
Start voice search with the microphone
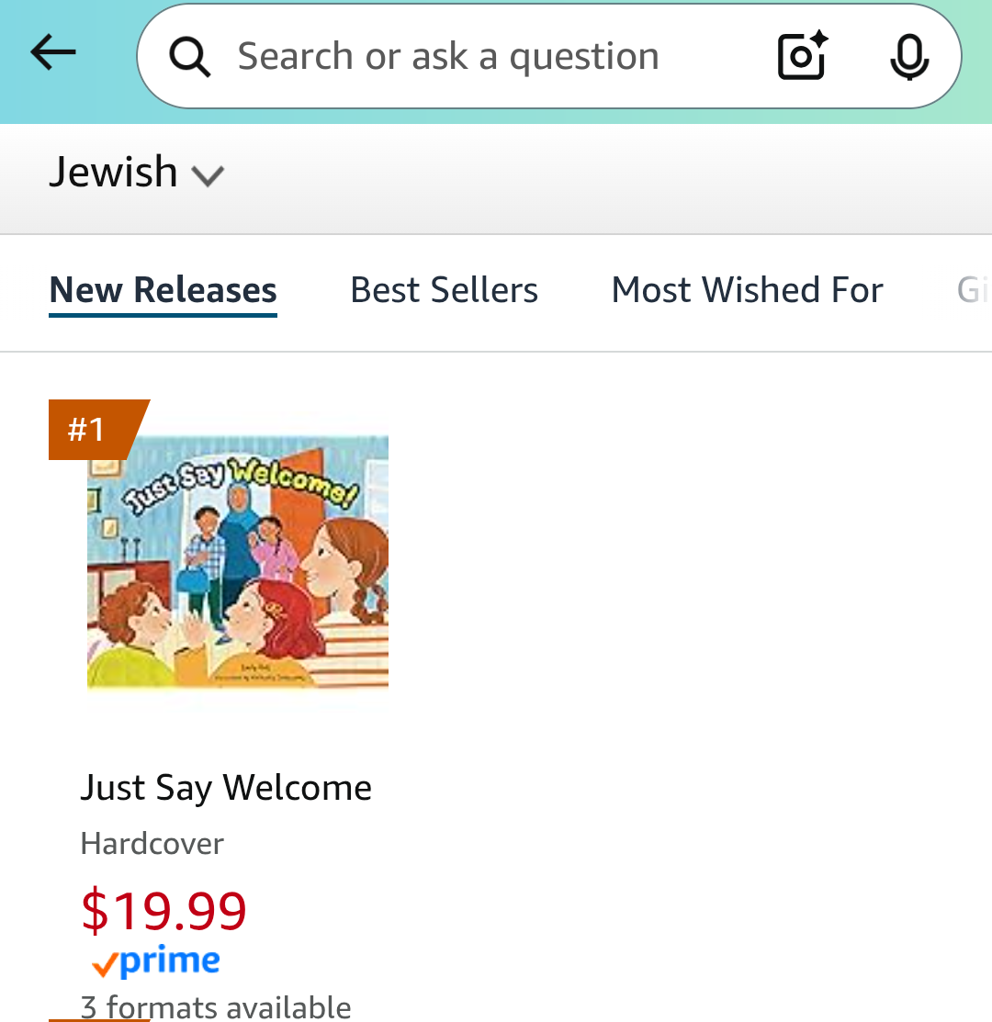pyautogui.click(x=909, y=57)
